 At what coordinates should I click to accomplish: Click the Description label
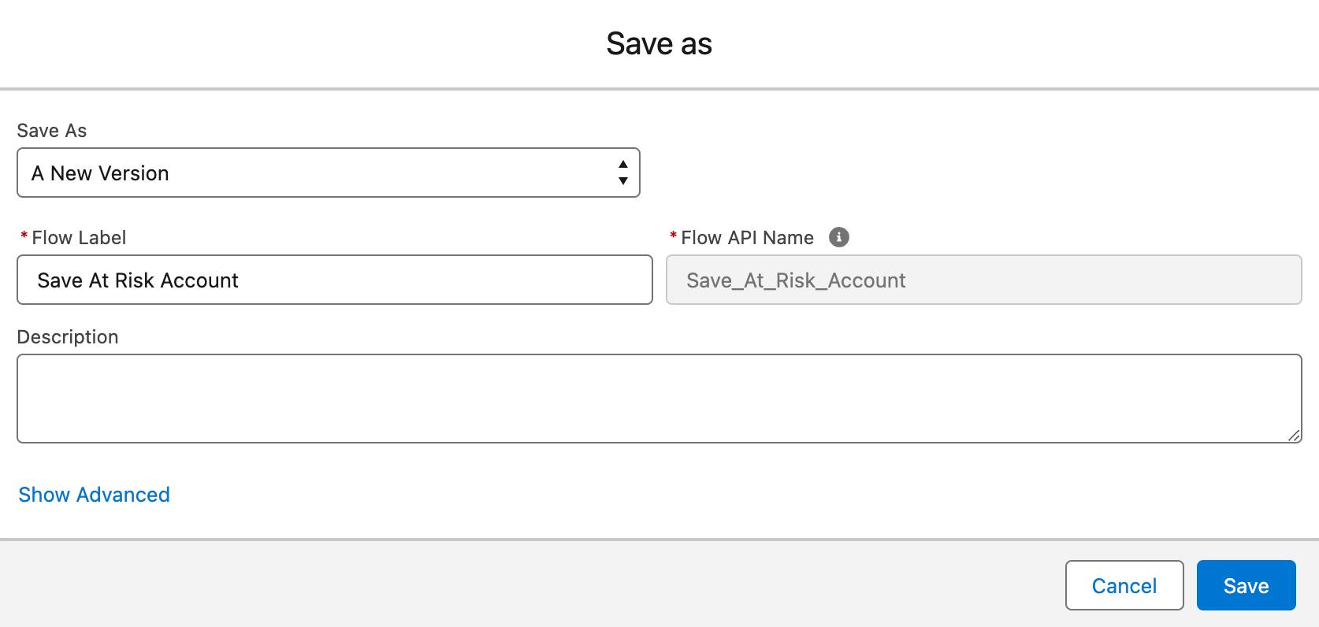coord(68,336)
